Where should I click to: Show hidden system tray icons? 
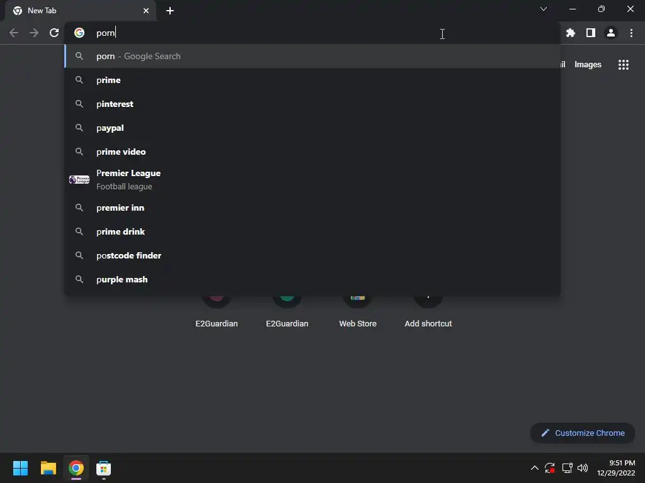click(x=534, y=468)
